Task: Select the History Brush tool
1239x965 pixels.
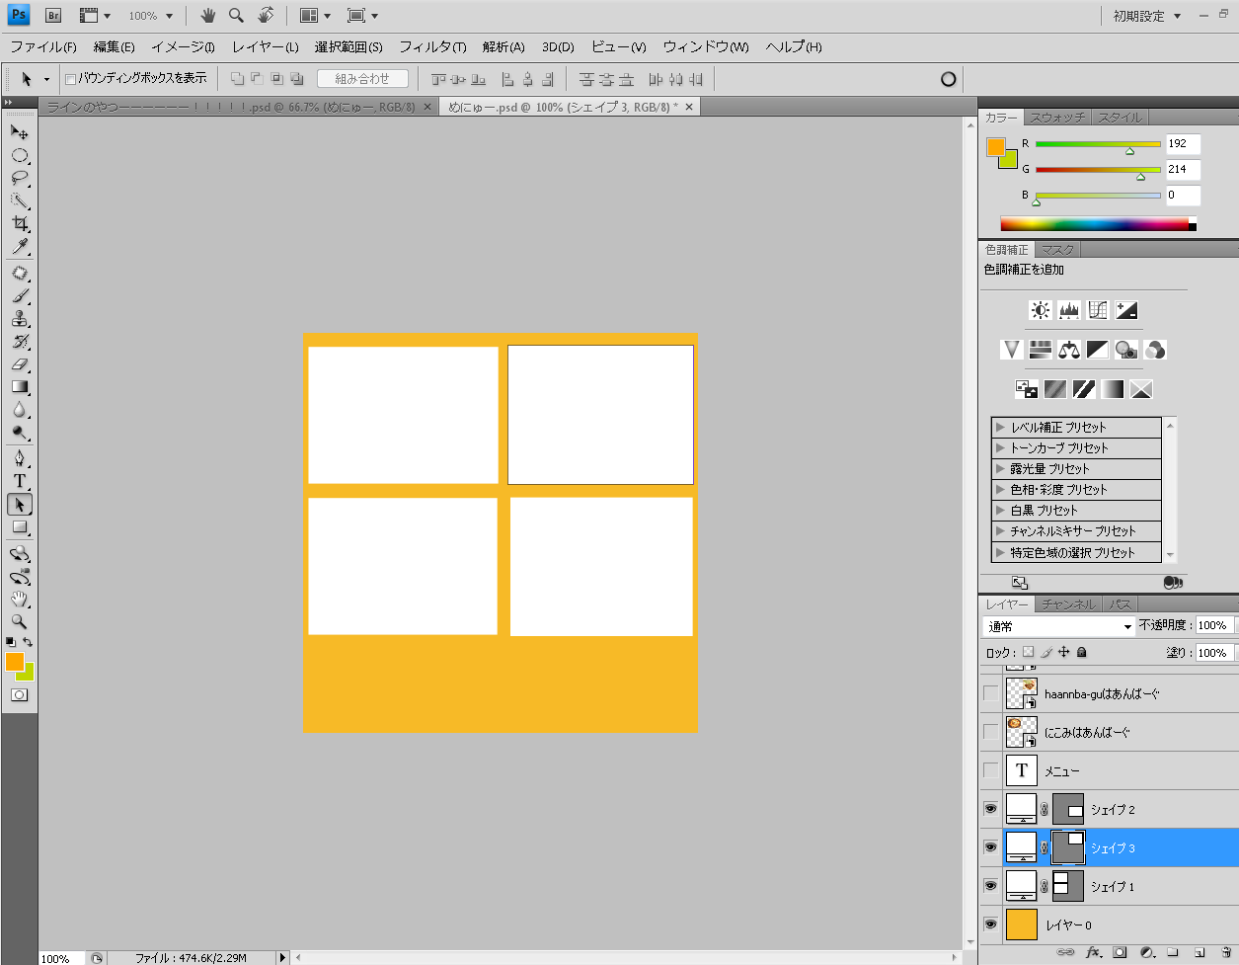Action: click(20, 342)
